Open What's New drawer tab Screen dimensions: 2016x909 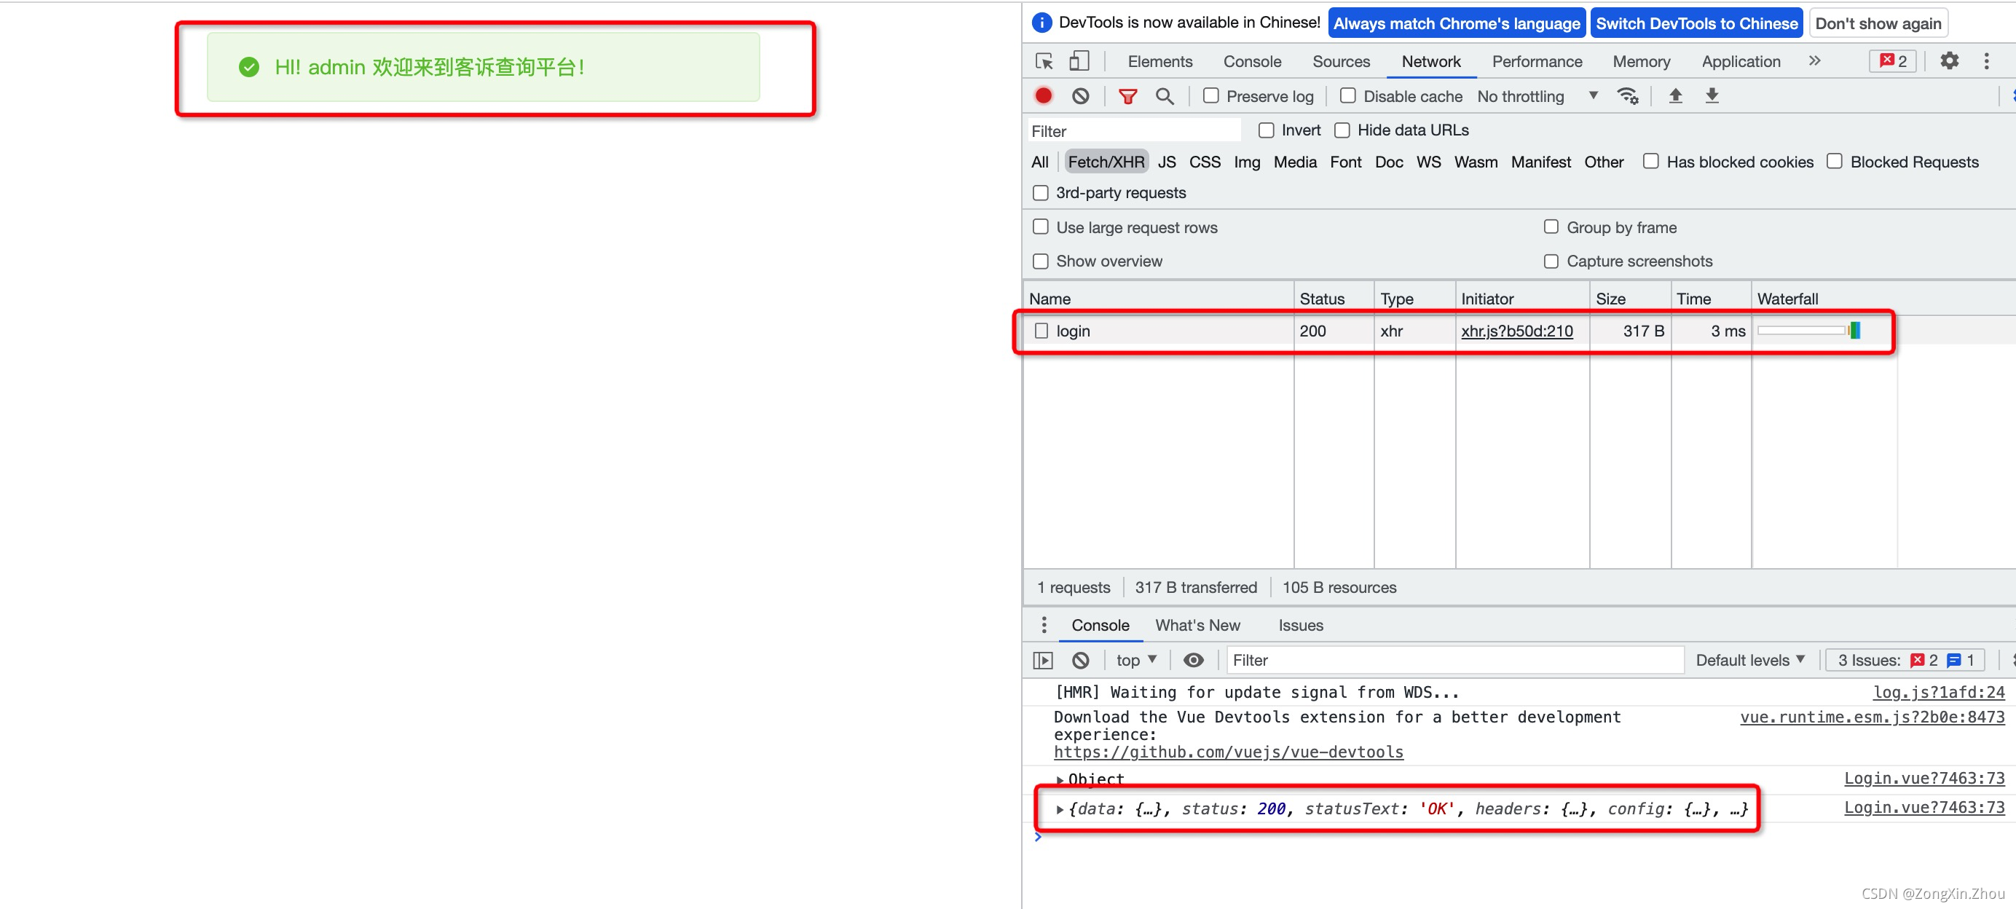[x=1197, y=625]
